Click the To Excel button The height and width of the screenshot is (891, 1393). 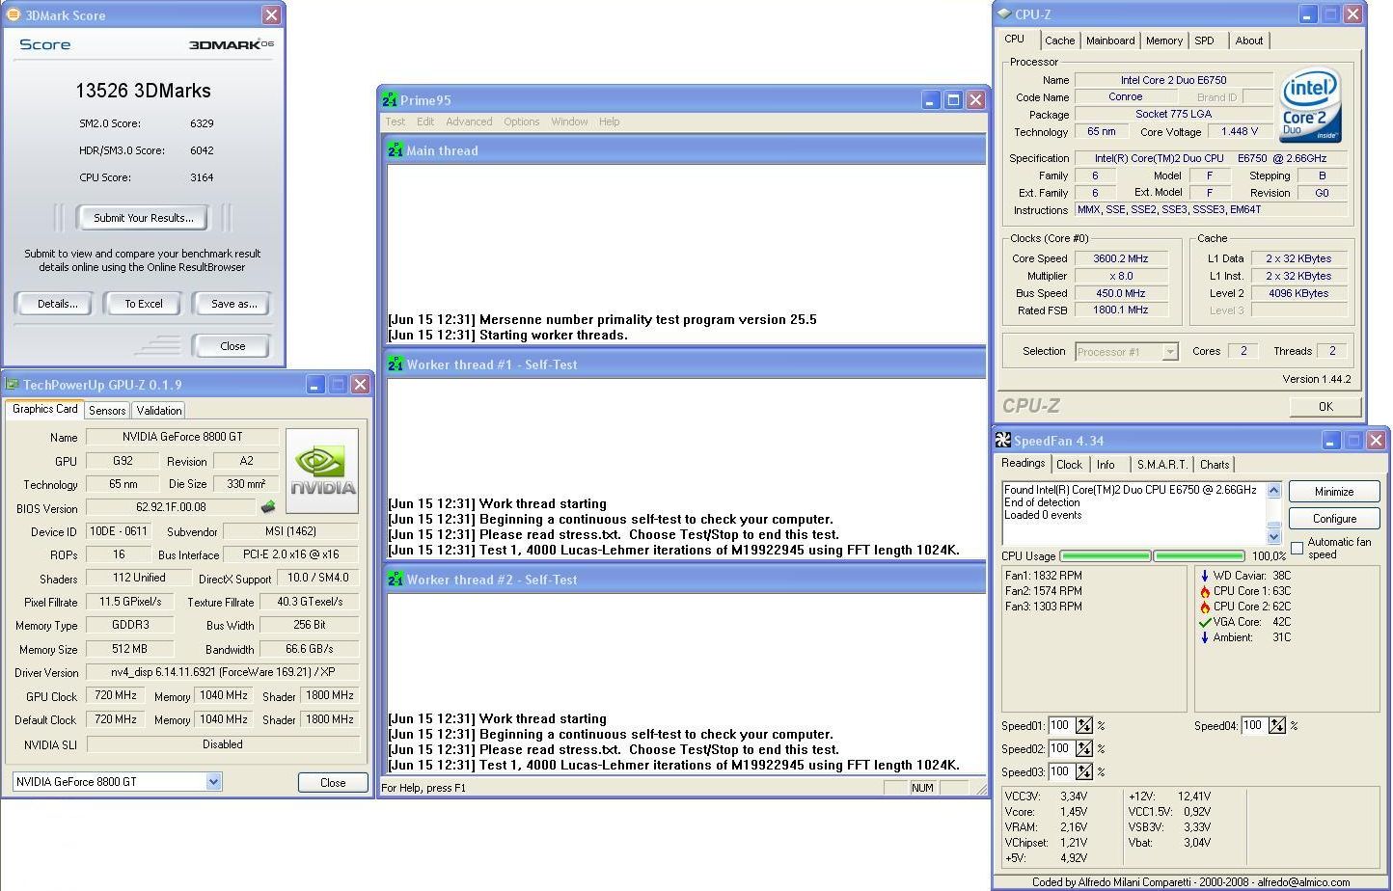(144, 304)
